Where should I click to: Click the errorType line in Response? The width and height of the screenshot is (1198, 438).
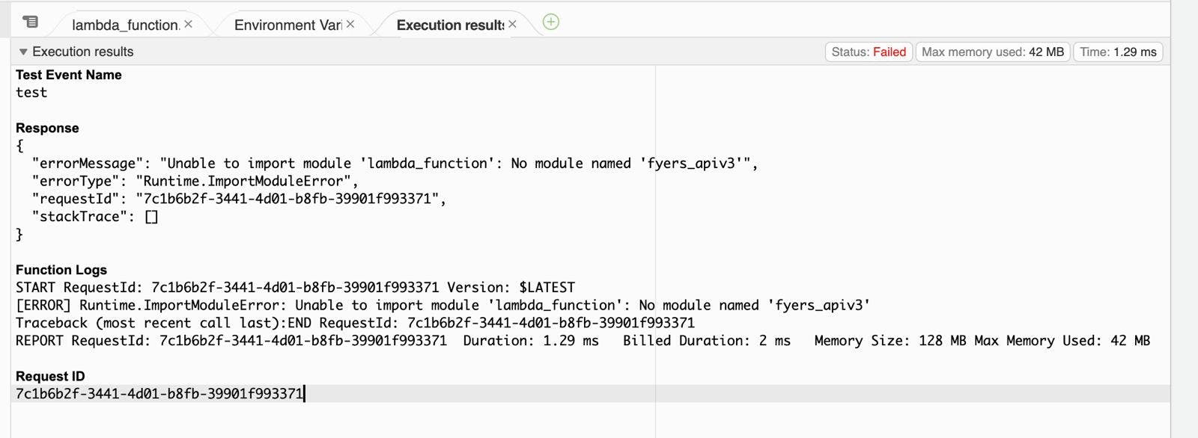coord(195,182)
